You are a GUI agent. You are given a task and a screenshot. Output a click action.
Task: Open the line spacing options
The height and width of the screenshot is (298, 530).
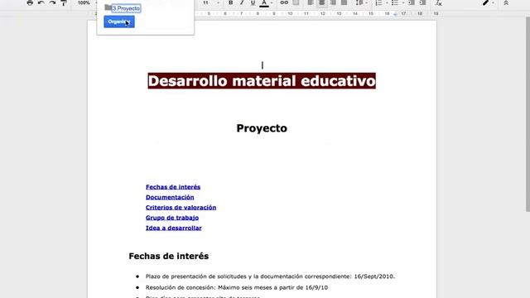pos(360,2)
